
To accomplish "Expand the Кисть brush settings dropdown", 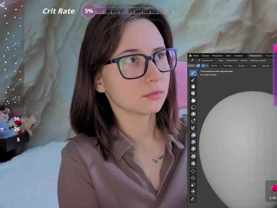I will [216, 65].
